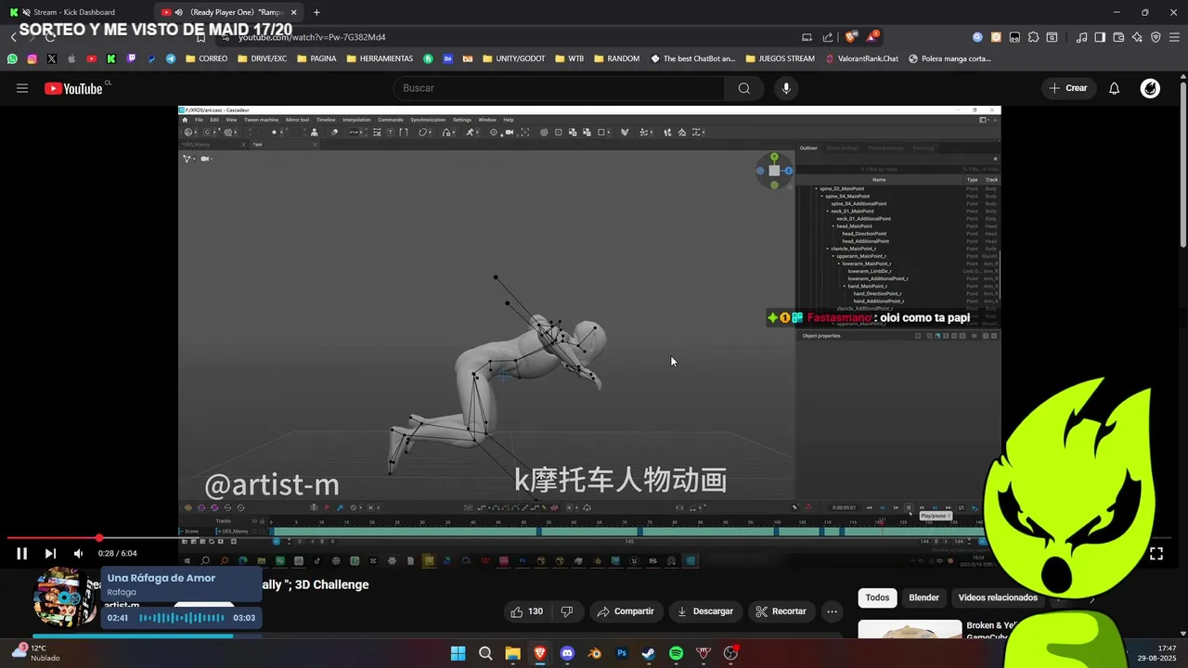Pause the YouTube video
This screenshot has width=1188, height=668.
[x=21, y=554]
